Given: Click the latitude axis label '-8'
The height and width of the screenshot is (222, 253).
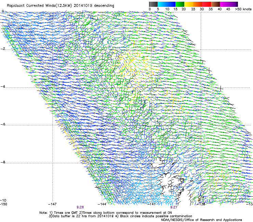Looking at the screenshot, I should tap(3, 162).
